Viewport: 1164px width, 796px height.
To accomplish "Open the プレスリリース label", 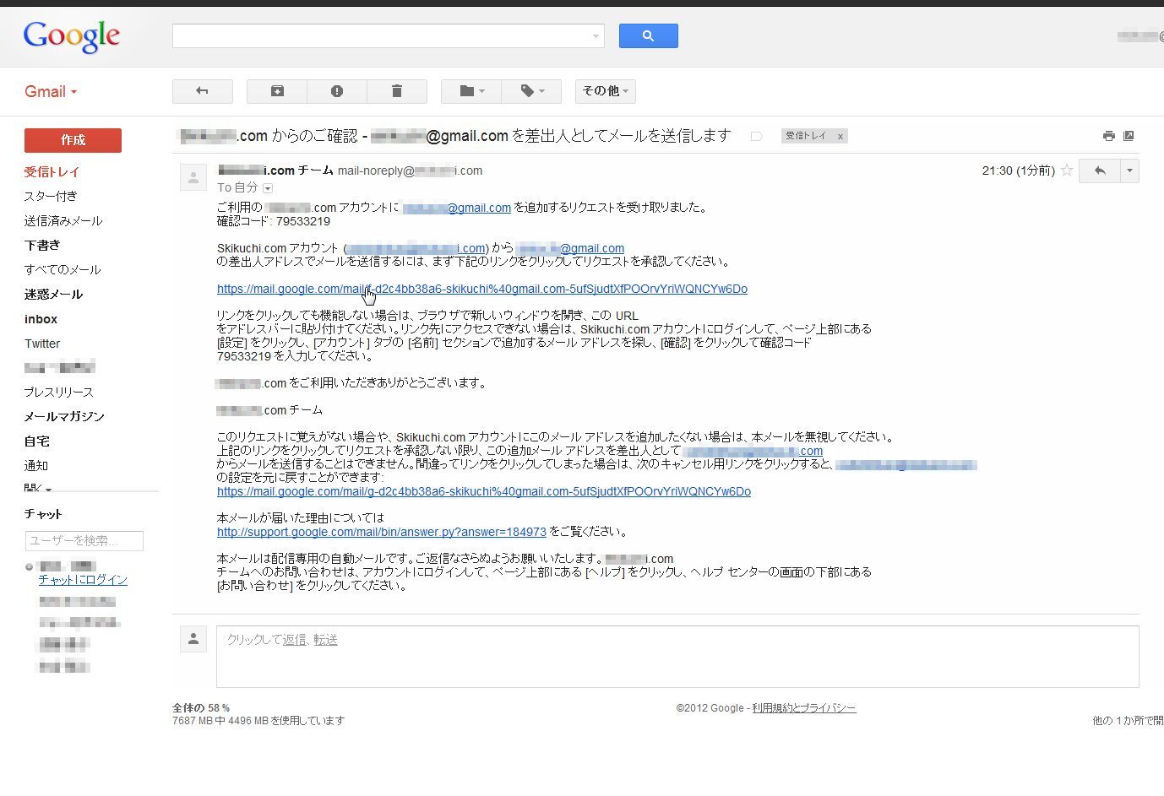I will click(58, 392).
